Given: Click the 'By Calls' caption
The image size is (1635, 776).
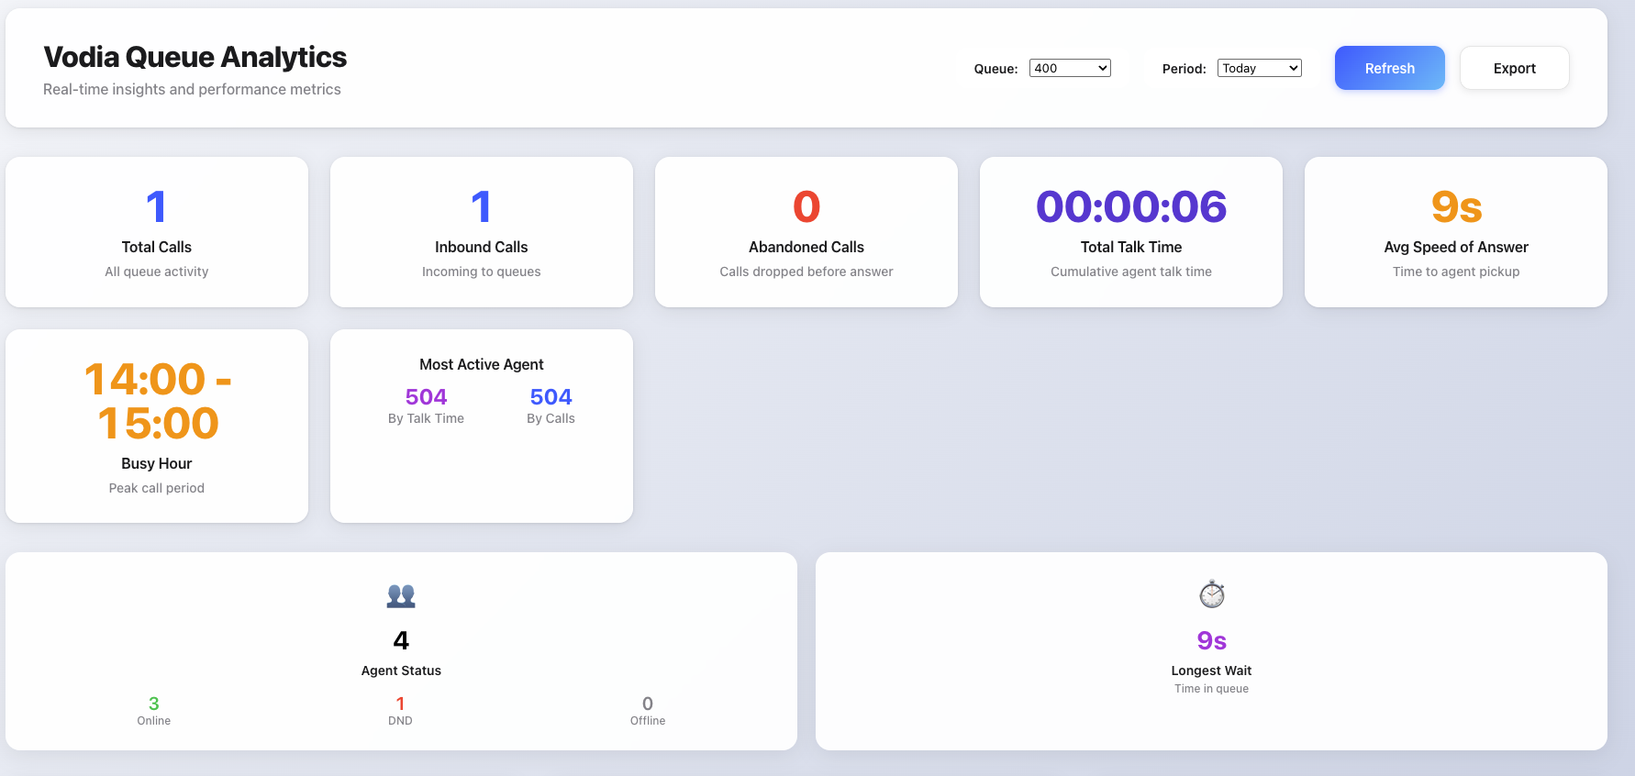Looking at the screenshot, I should click(551, 418).
